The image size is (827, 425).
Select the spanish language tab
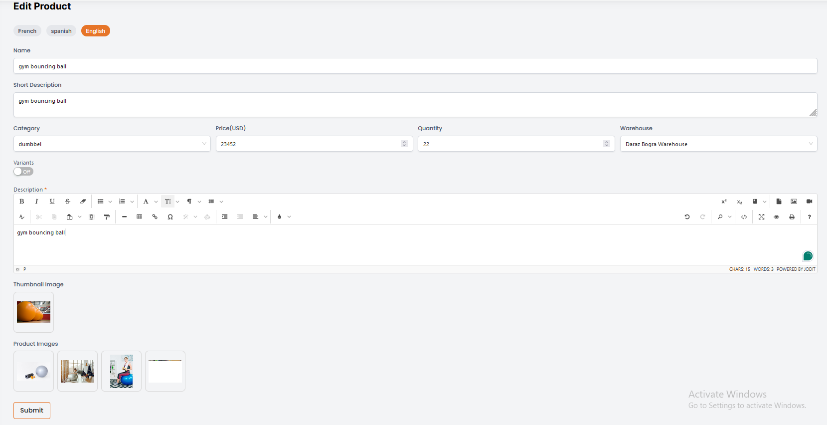click(x=61, y=31)
